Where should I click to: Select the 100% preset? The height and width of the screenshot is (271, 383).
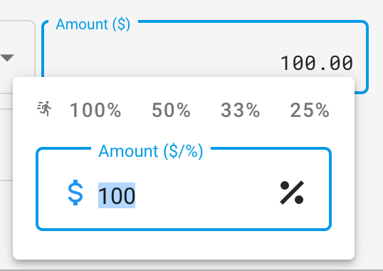[95, 111]
